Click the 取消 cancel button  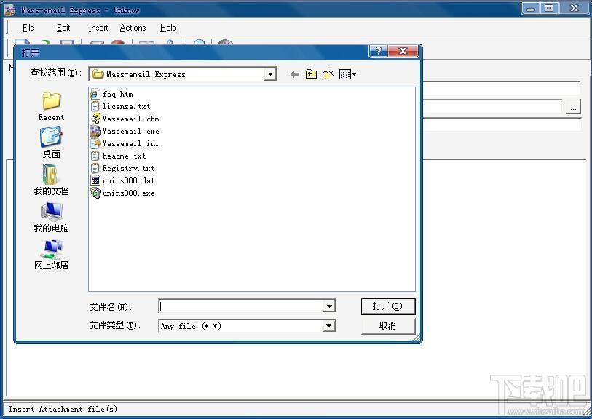point(388,326)
